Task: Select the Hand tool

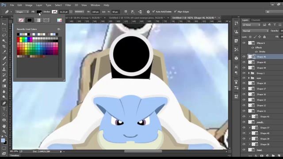Action: click(4, 126)
